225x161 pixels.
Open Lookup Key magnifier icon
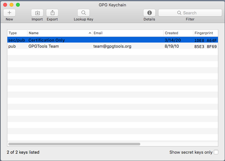coord(84,13)
